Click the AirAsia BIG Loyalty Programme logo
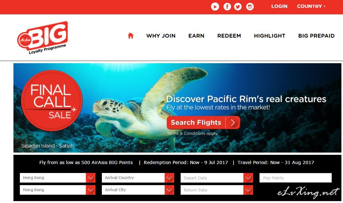This screenshot has width=343, height=203. pyautogui.click(x=43, y=37)
